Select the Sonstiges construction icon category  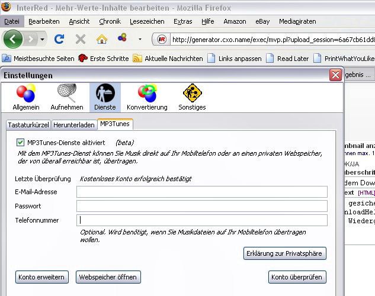(192, 98)
